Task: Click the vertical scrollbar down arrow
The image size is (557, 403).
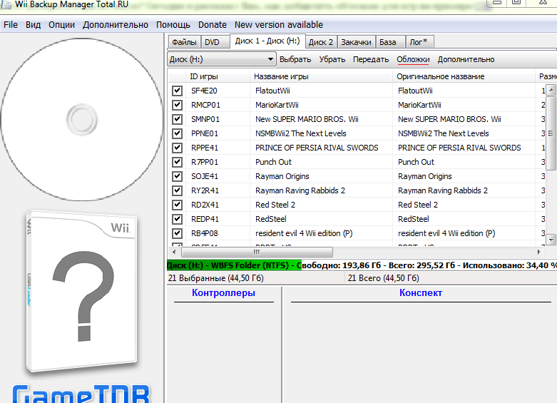Action: pos(551,240)
